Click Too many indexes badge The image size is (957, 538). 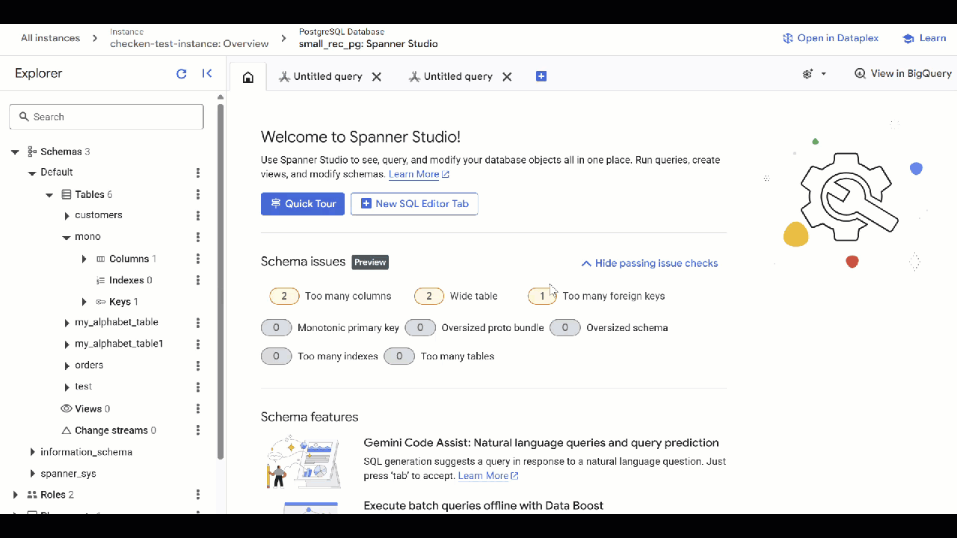(276, 356)
